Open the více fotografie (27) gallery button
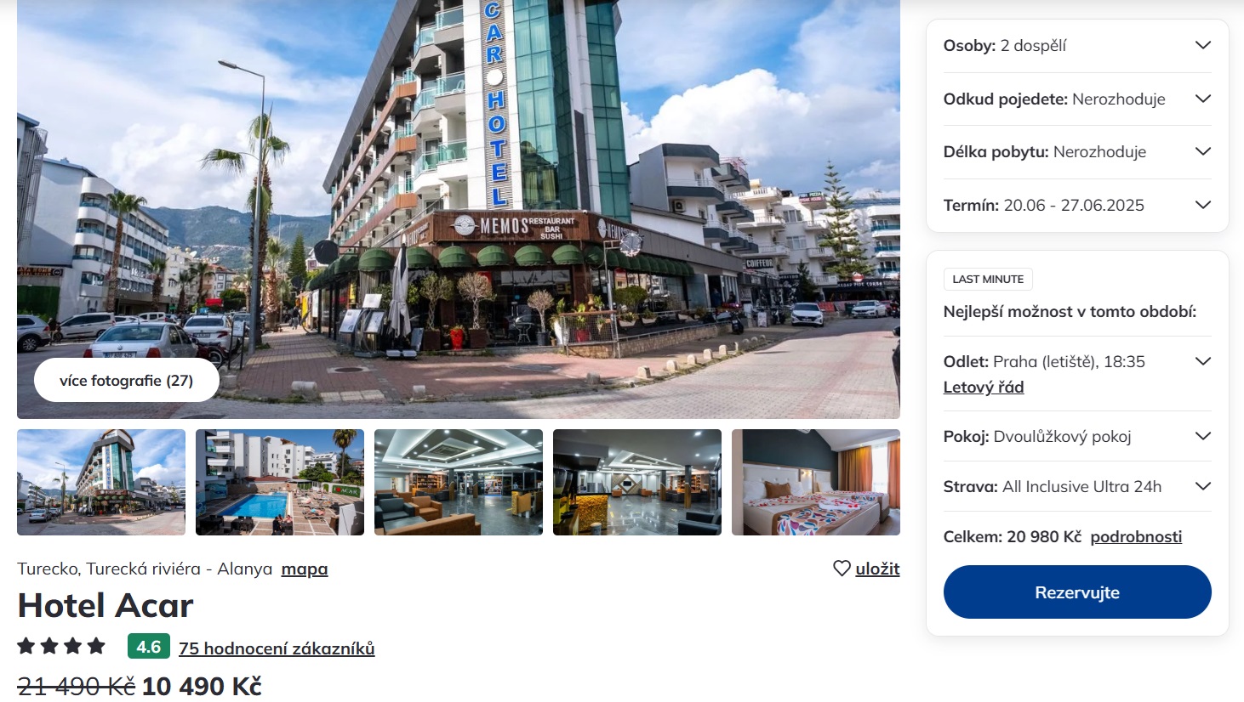The width and height of the screenshot is (1244, 702). point(127,381)
